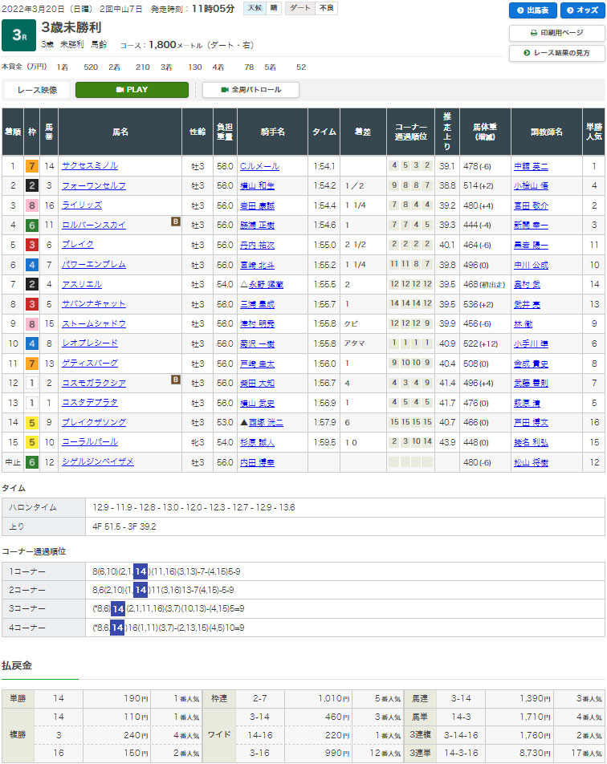This screenshot has width=607, height=764.
Task: Click the highlighted 14 in the 1コーナー row
Action: pos(141,571)
